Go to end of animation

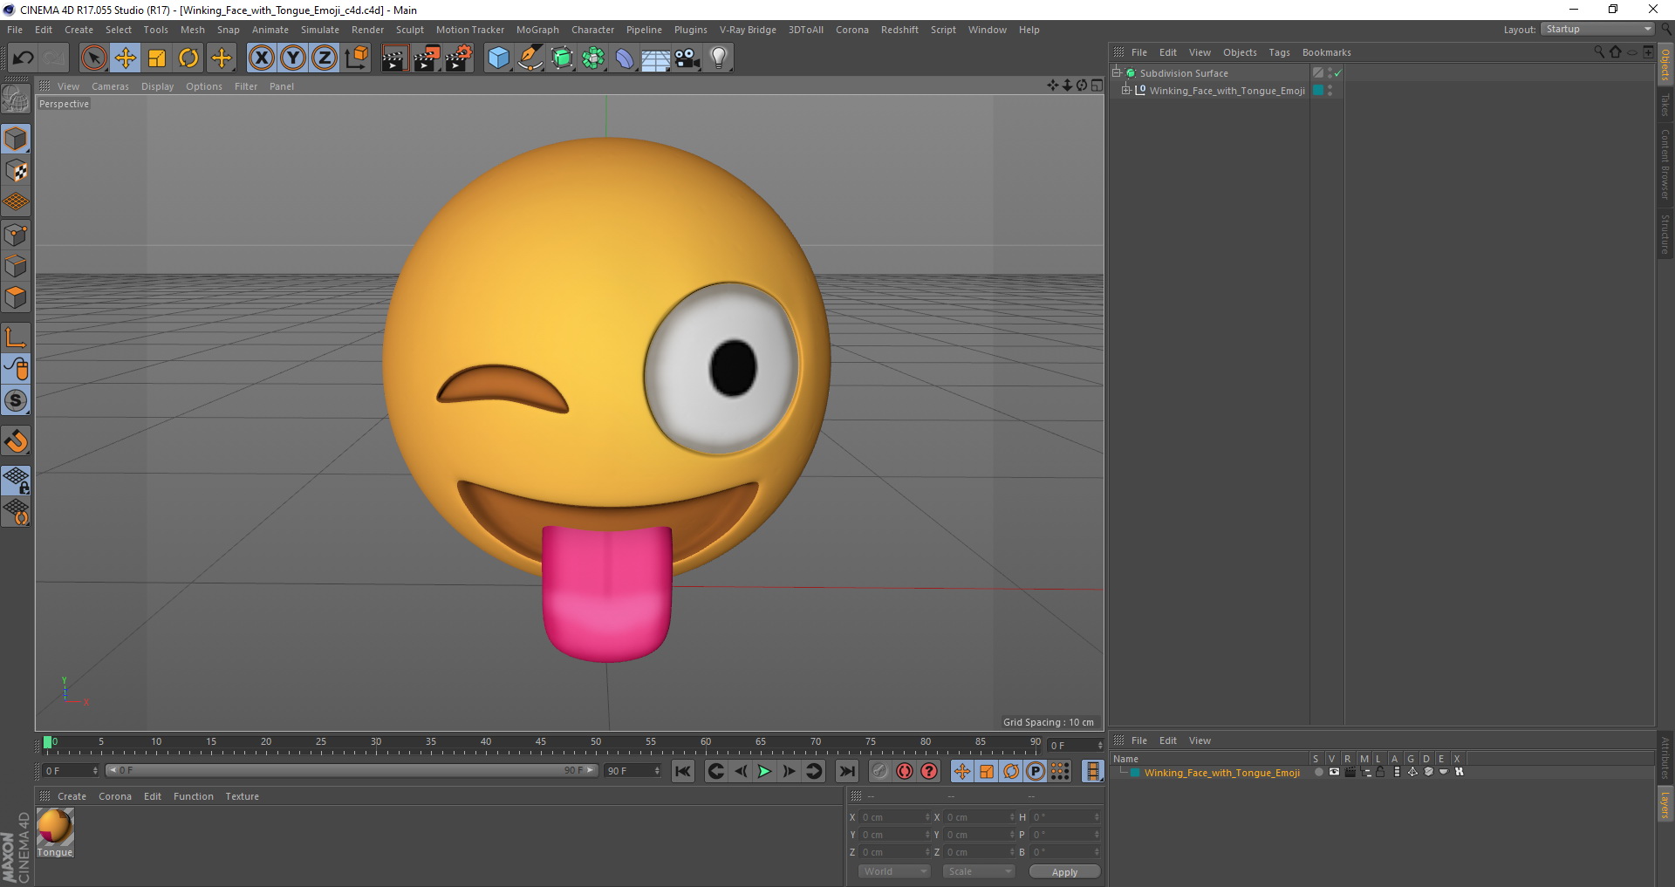coord(846,771)
